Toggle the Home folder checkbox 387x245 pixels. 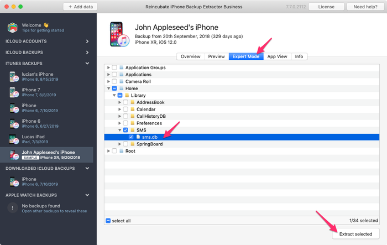point(114,88)
